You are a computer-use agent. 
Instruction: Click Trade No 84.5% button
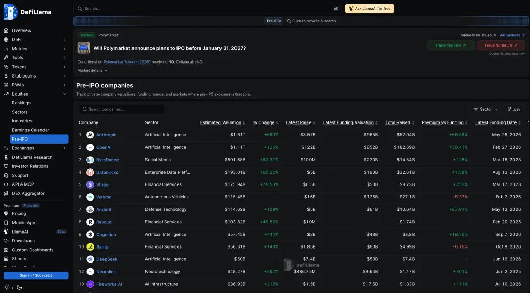(501, 45)
